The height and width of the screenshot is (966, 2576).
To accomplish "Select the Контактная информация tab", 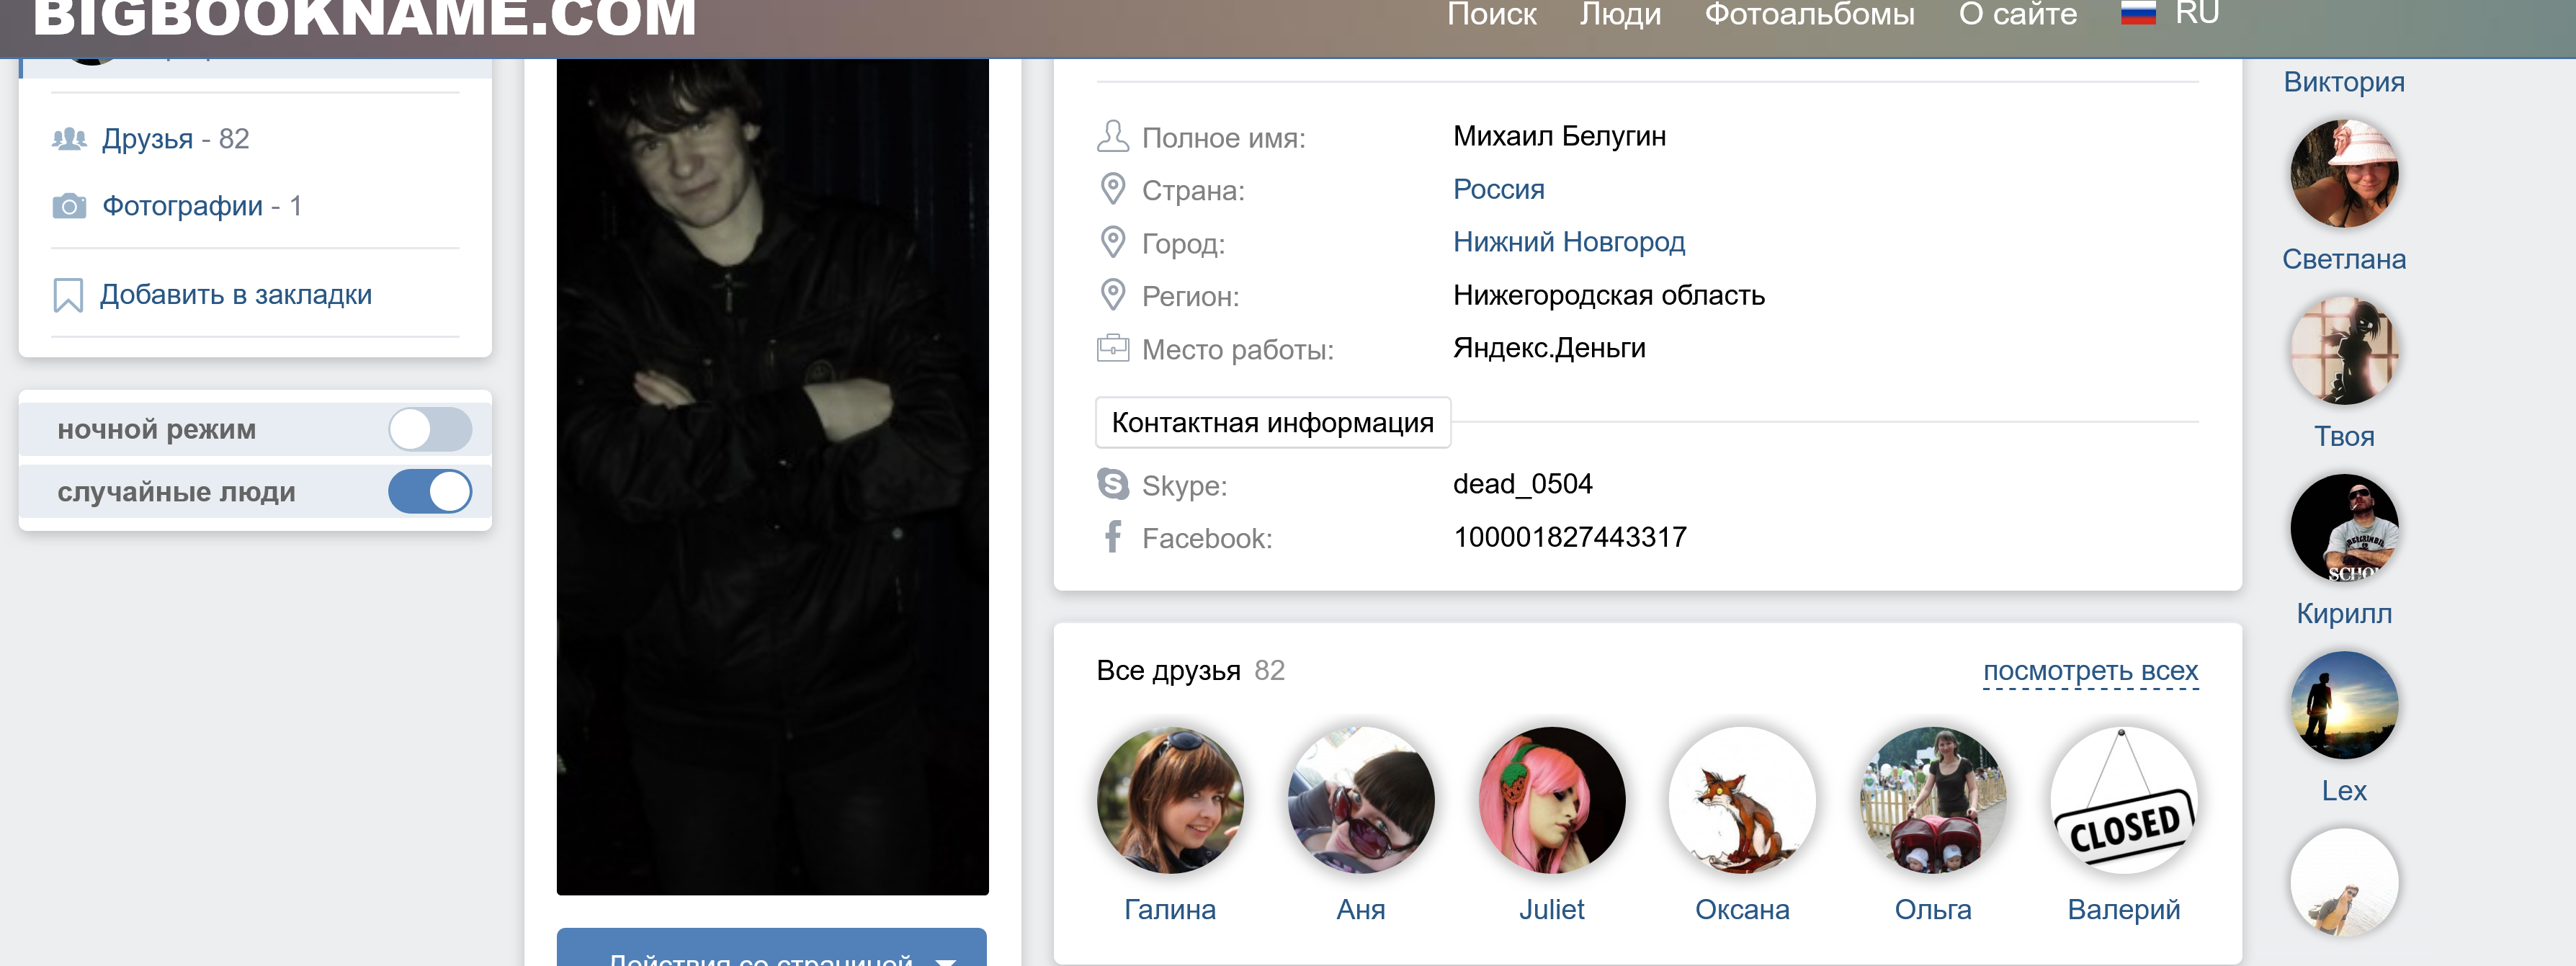I will click(x=1272, y=423).
